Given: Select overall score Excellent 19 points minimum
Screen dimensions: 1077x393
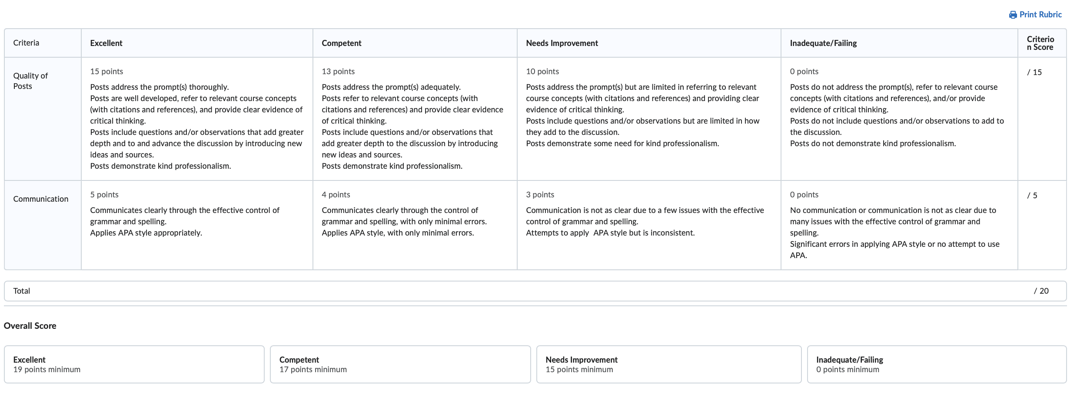Looking at the screenshot, I should pos(134,364).
